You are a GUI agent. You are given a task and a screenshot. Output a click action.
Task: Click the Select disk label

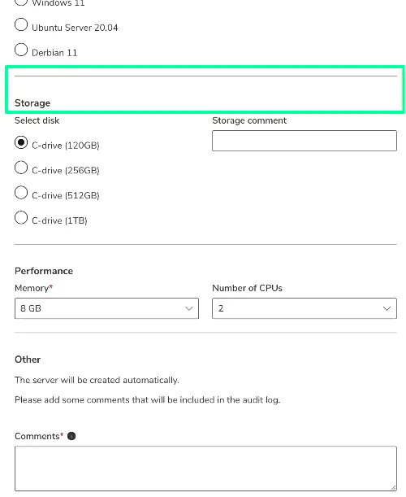pyautogui.click(x=37, y=120)
